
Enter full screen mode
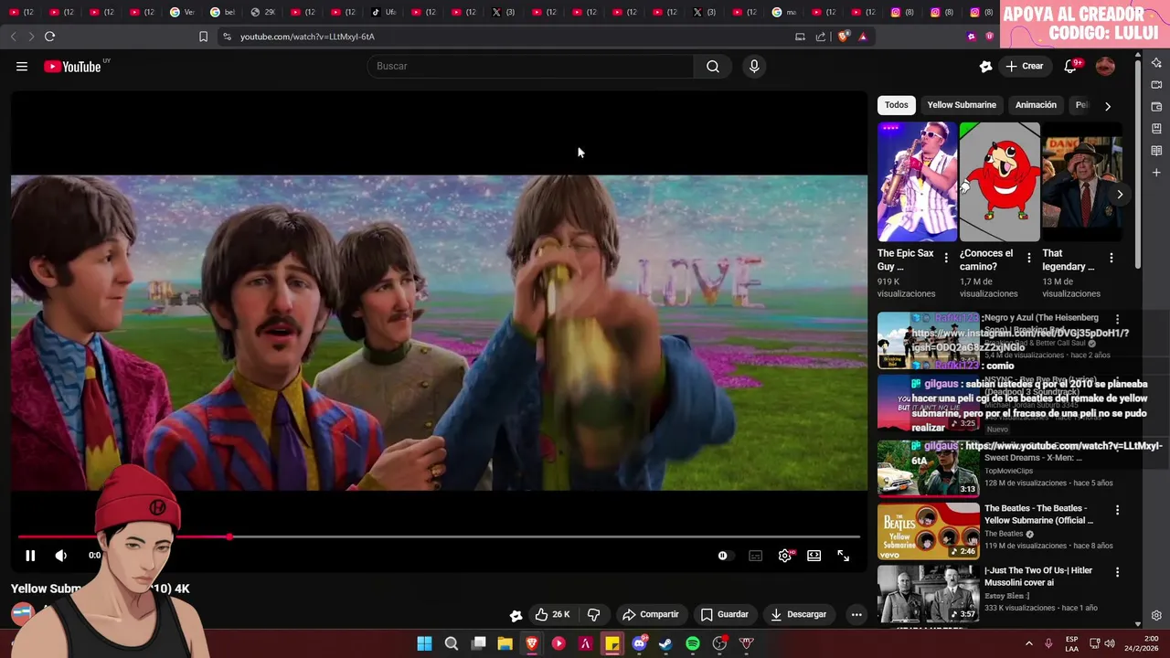tap(844, 556)
